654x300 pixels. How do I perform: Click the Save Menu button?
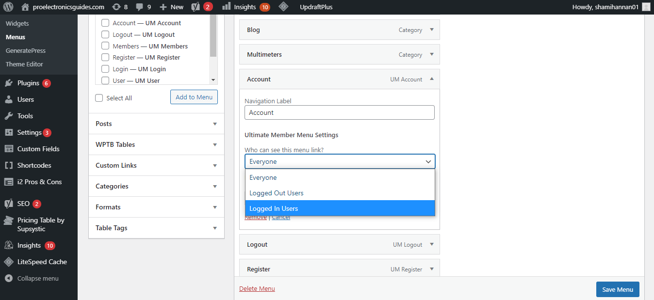(617, 289)
